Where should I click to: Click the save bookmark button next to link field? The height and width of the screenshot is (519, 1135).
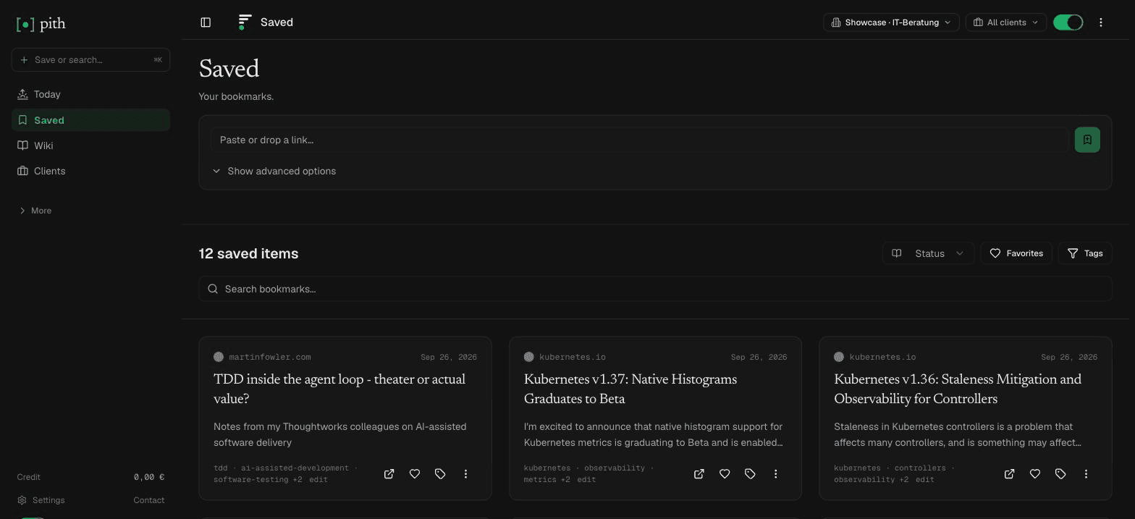coord(1087,140)
